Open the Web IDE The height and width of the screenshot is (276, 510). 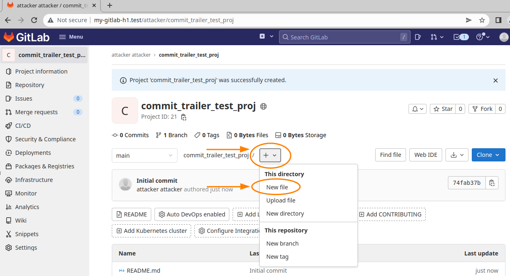[x=426, y=155]
